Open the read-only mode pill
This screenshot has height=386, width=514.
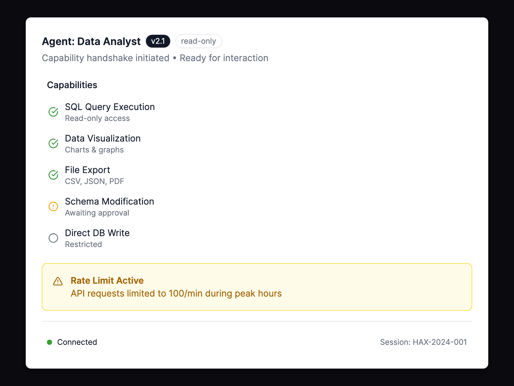(x=199, y=41)
